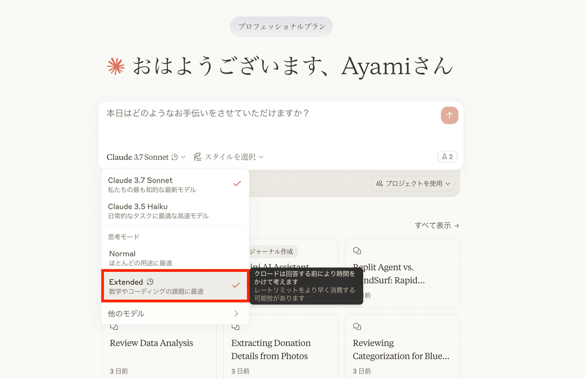Click the style pen icon beside スタイルを選択

coord(197,157)
